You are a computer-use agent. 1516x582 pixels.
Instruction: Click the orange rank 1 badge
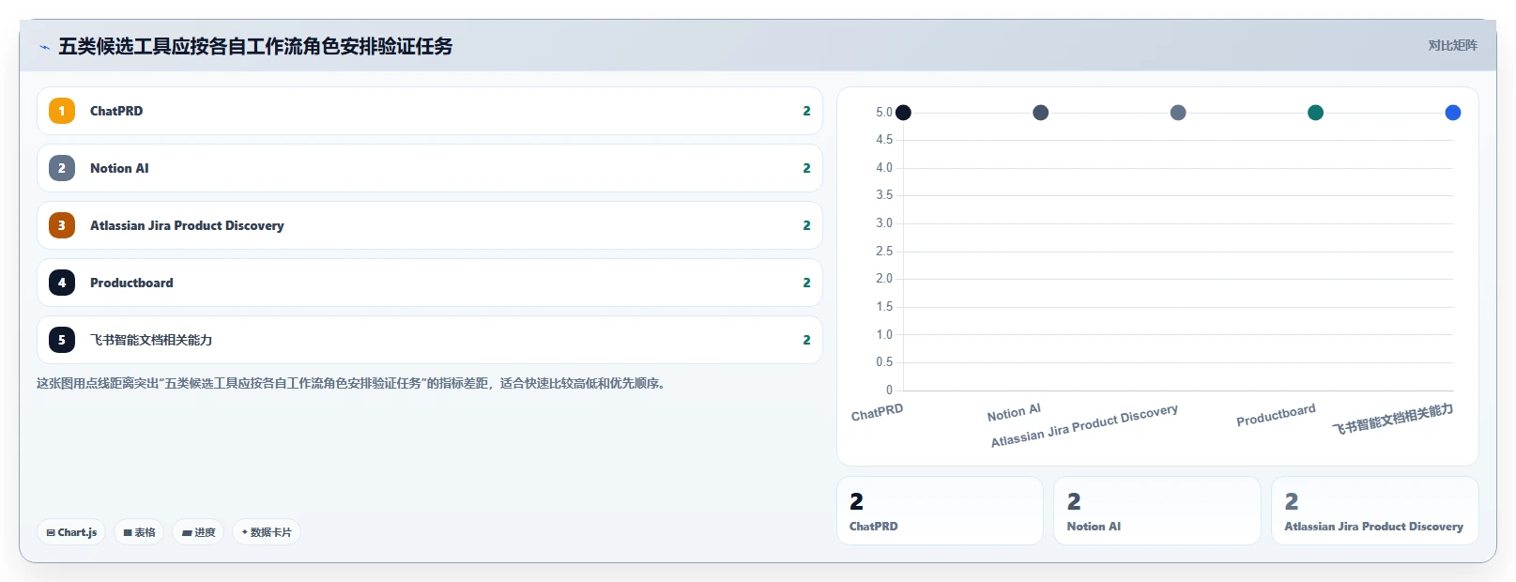coord(62,111)
